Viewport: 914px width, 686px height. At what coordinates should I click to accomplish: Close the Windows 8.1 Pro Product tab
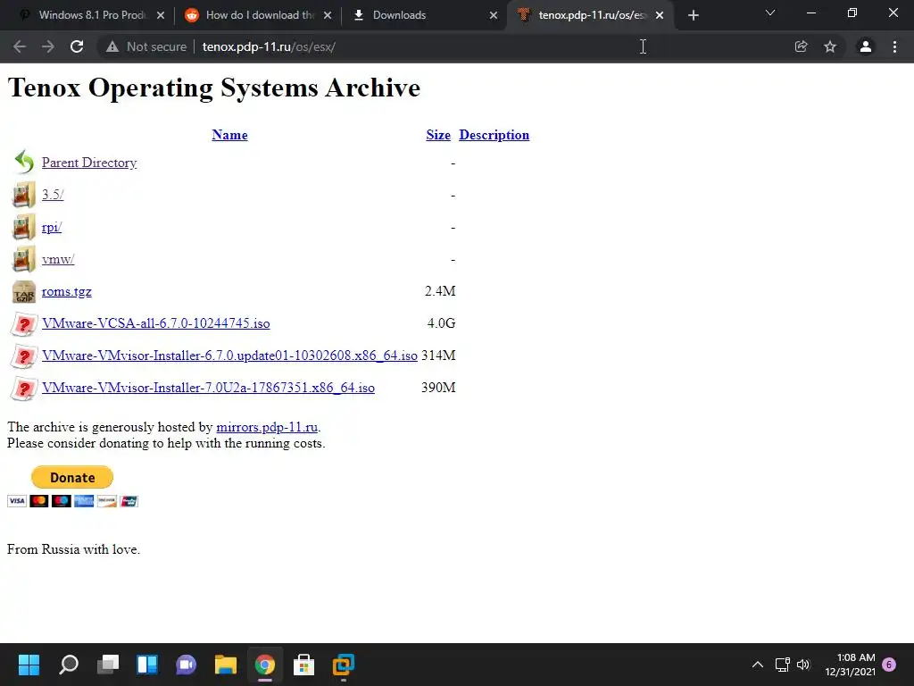pyautogui.click(x=161, y=15)
